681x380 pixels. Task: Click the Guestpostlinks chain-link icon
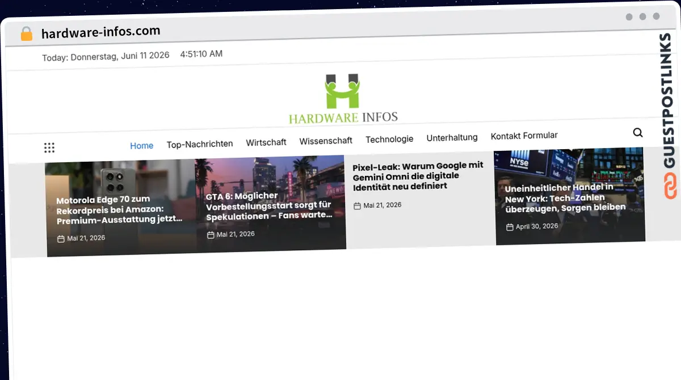click(x=671, y=185)
